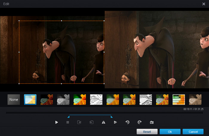Apply the gray emboss effect thumbnail
This screenshot has height=136, width=209.
click(x=146, y=100)
